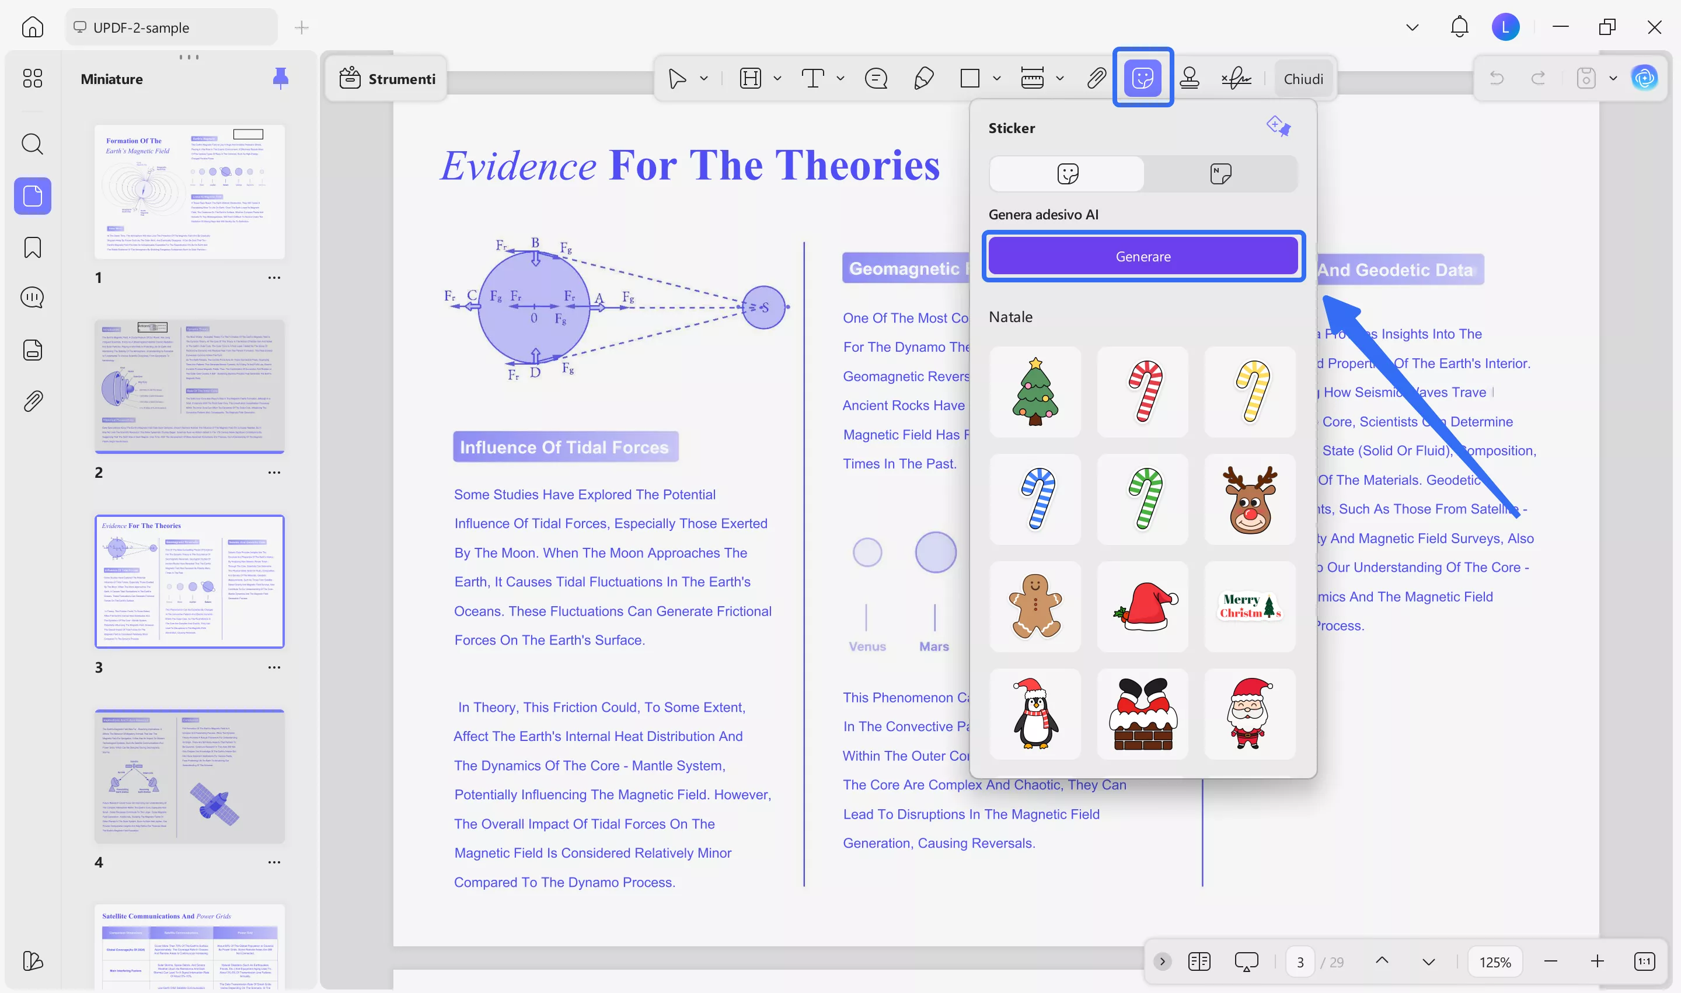Click the 125% zoom level field

1494,961
